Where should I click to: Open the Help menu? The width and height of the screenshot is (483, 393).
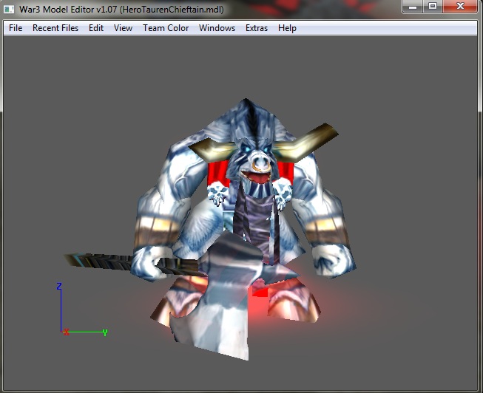point(287,28)
